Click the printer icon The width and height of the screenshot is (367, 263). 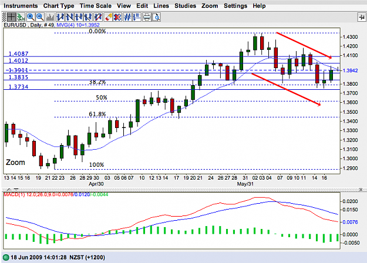[x=147, y=17]
